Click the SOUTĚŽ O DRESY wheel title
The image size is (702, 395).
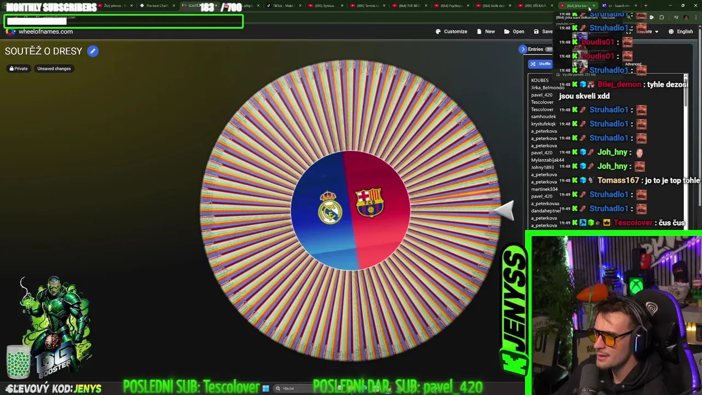pos(43,51)
